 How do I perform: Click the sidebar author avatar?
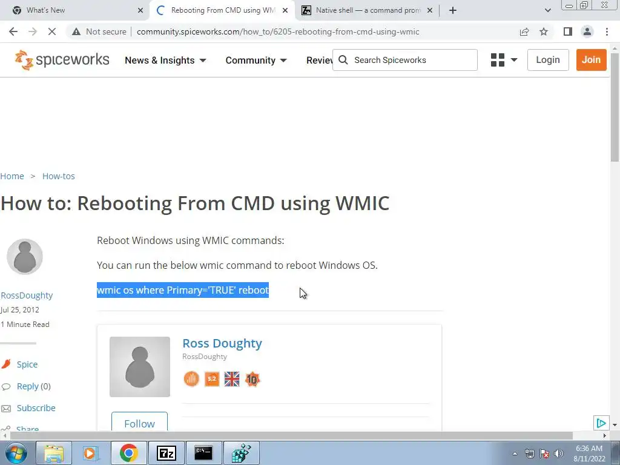(x=24, y=257)
